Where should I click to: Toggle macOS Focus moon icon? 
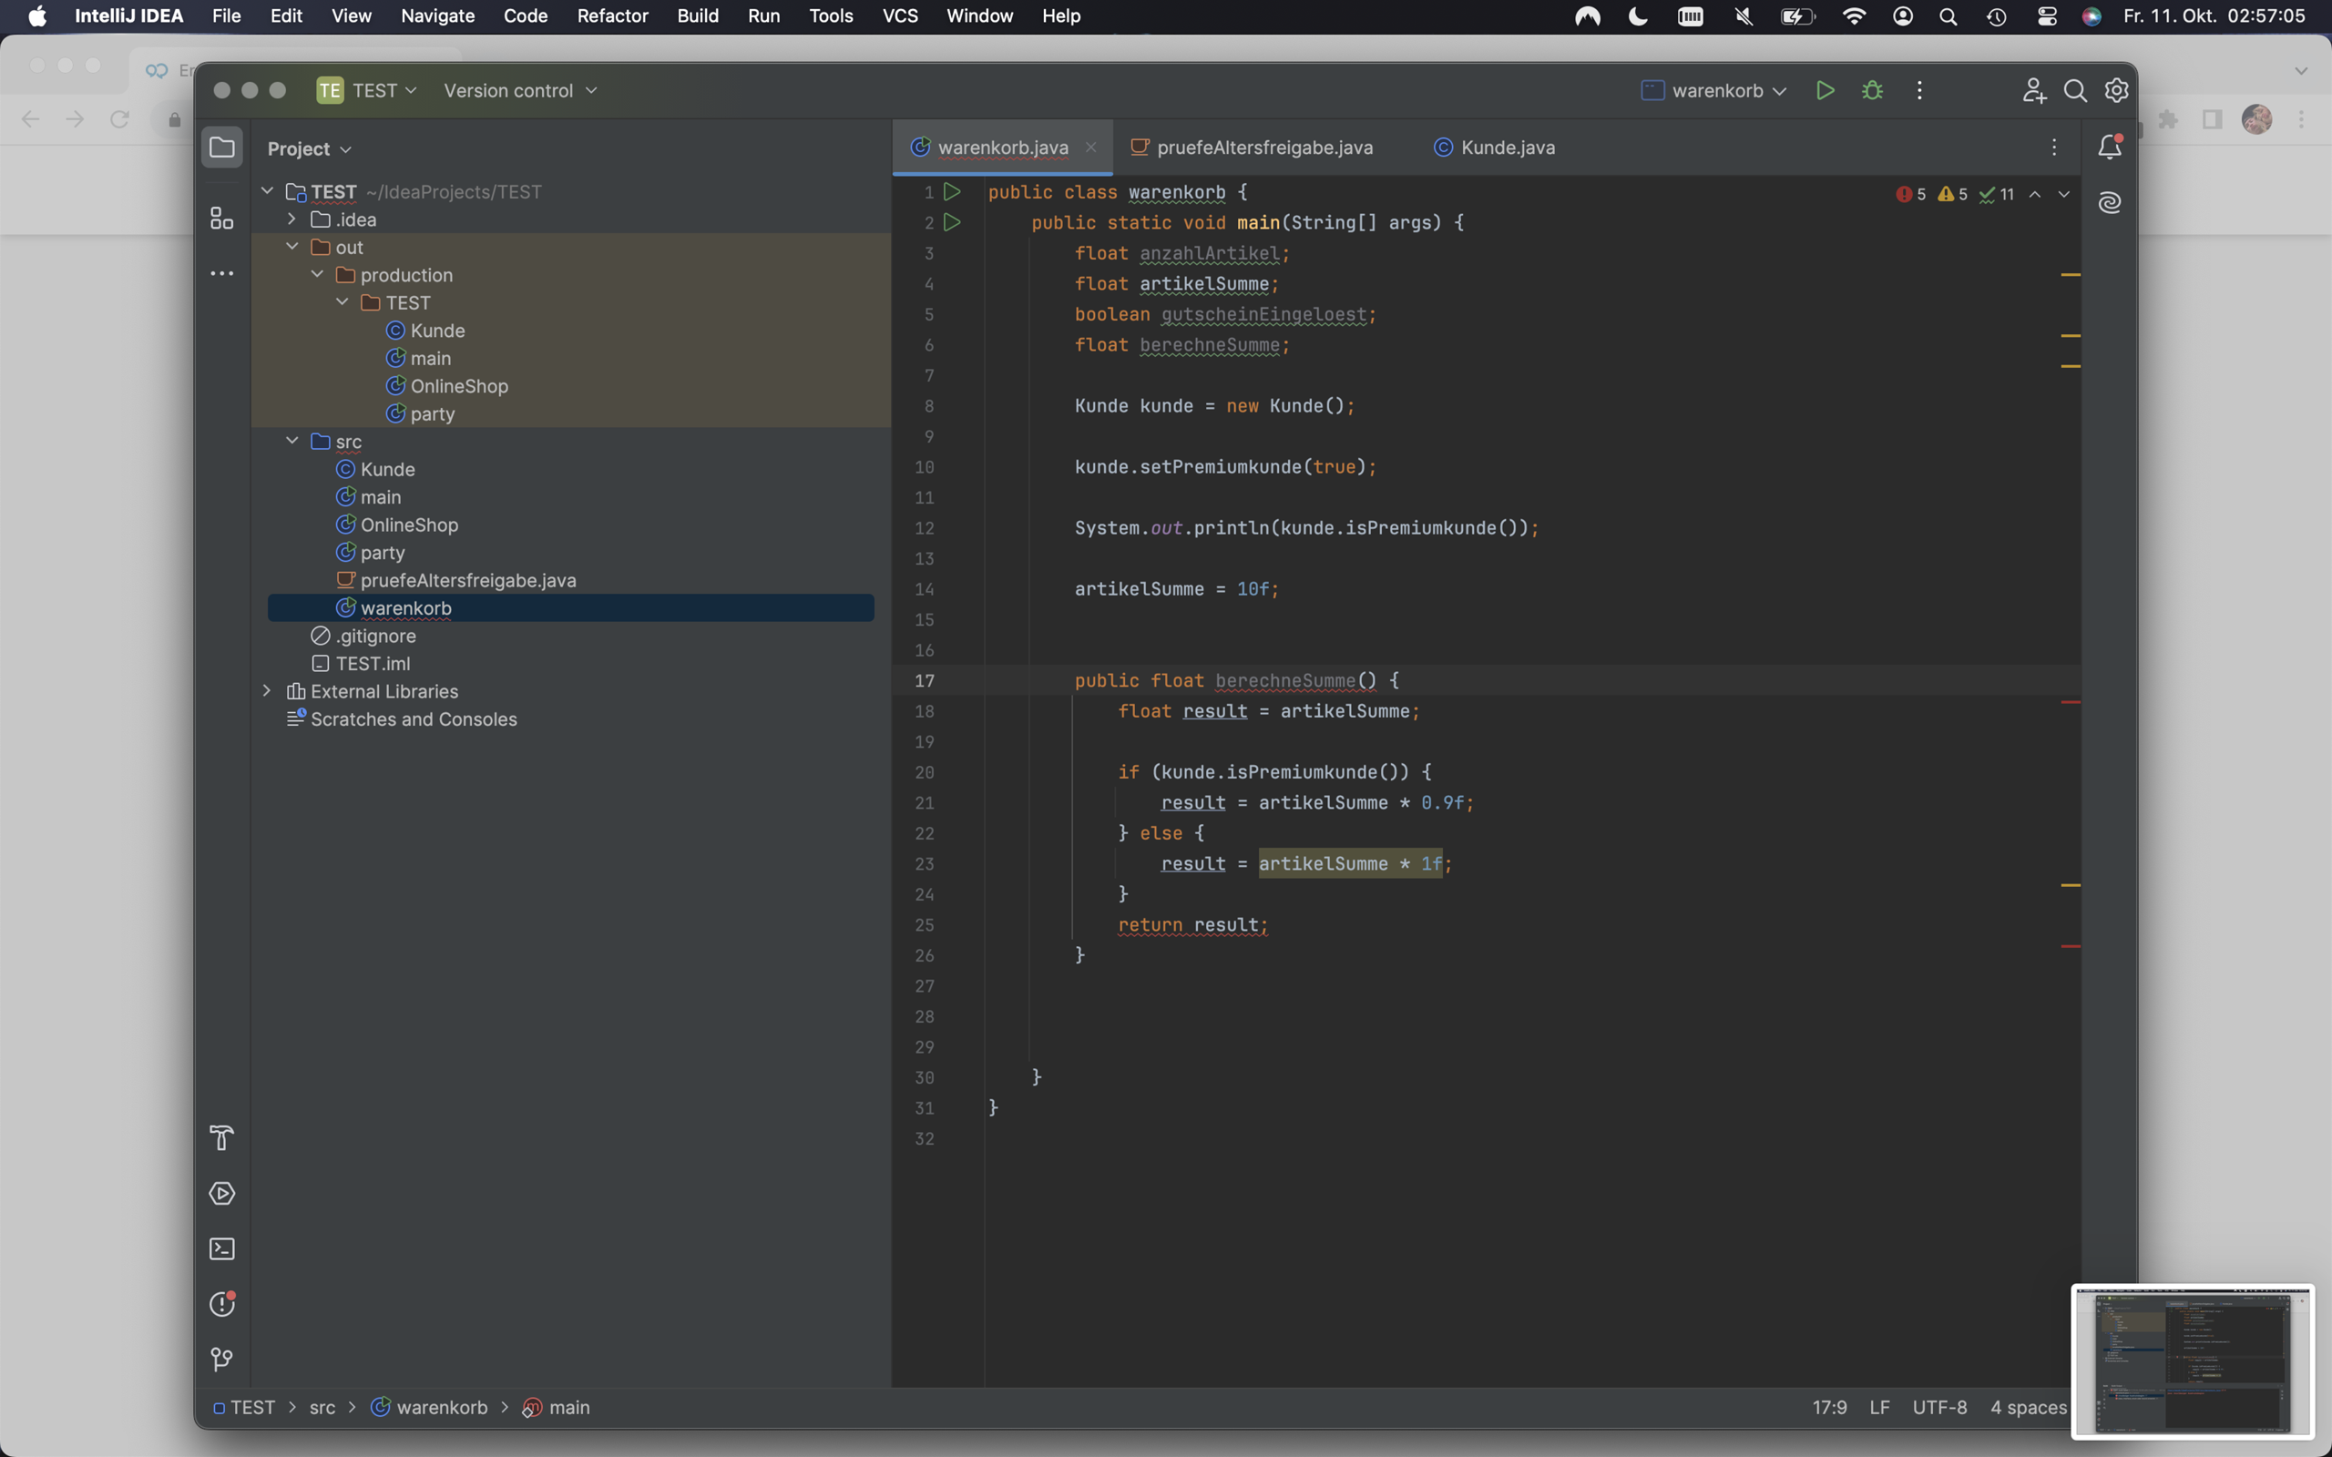click(x=1637, y=16)
